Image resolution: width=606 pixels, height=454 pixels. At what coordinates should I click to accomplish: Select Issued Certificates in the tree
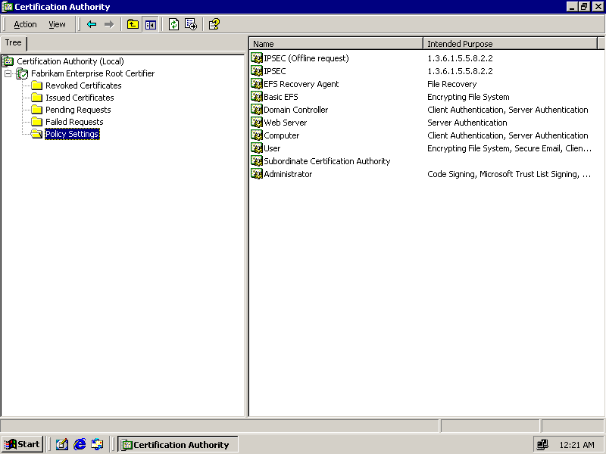[x=79, y=98]
